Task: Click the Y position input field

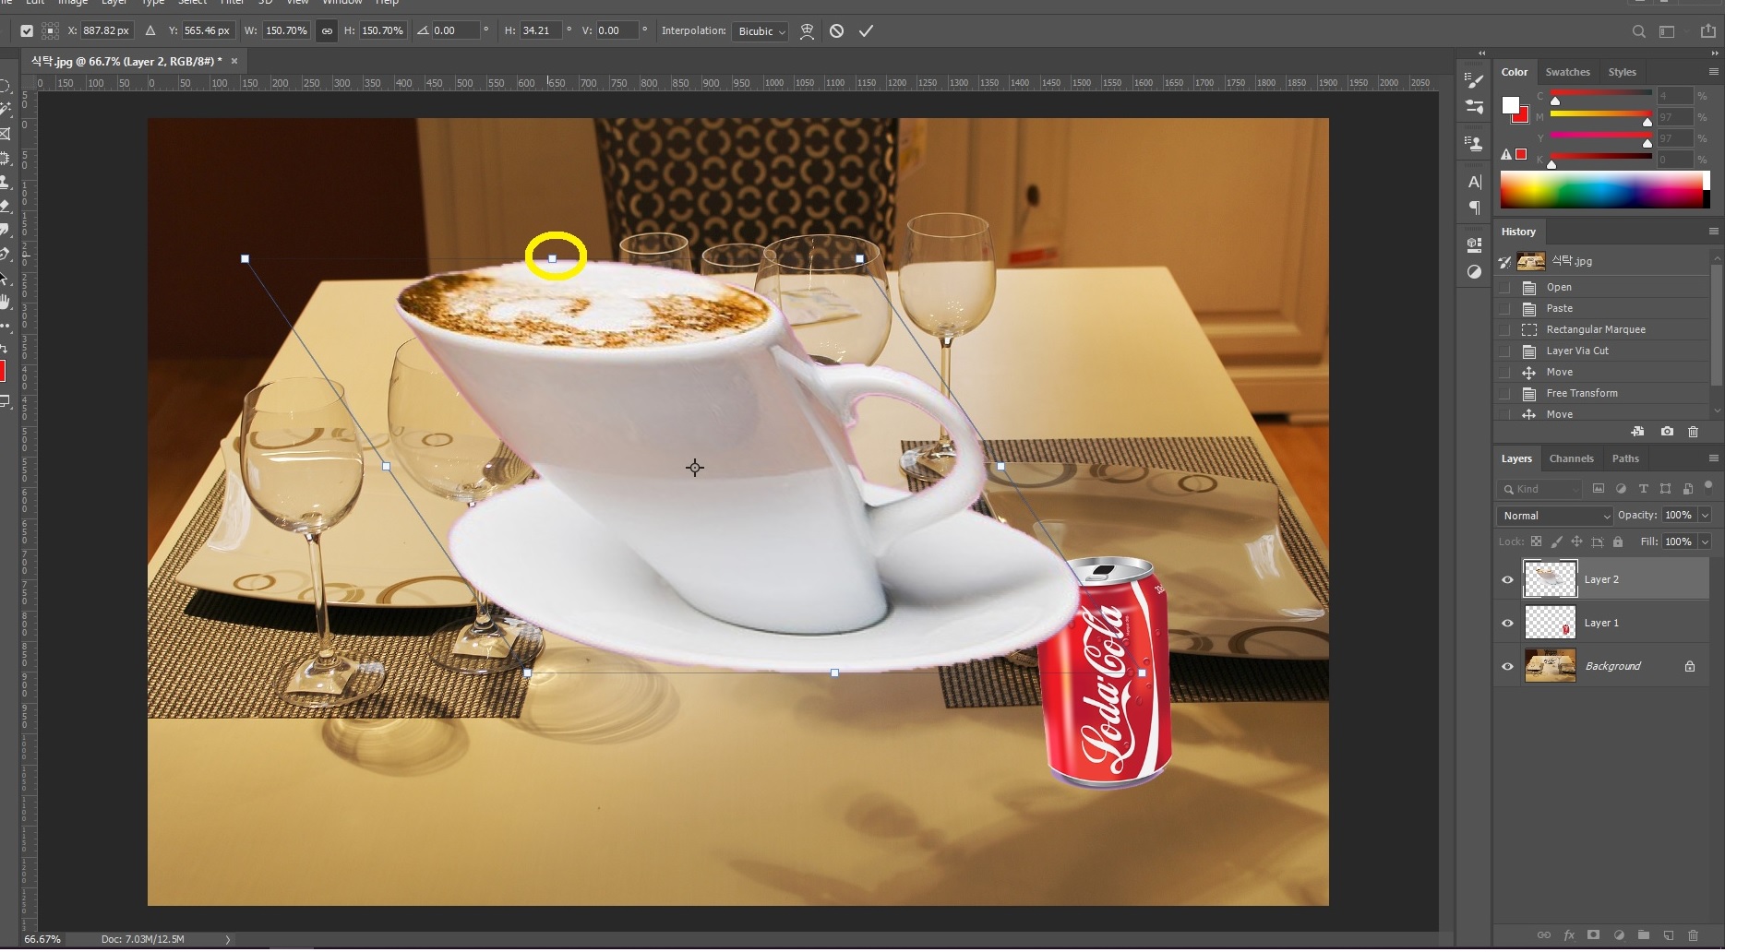Action: 207,30
